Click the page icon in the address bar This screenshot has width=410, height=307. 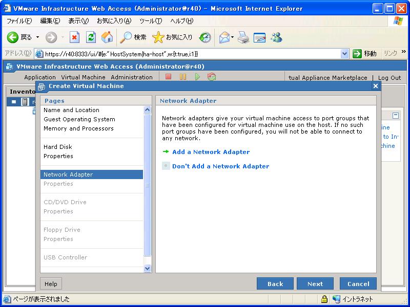click(x=39, y=54)
